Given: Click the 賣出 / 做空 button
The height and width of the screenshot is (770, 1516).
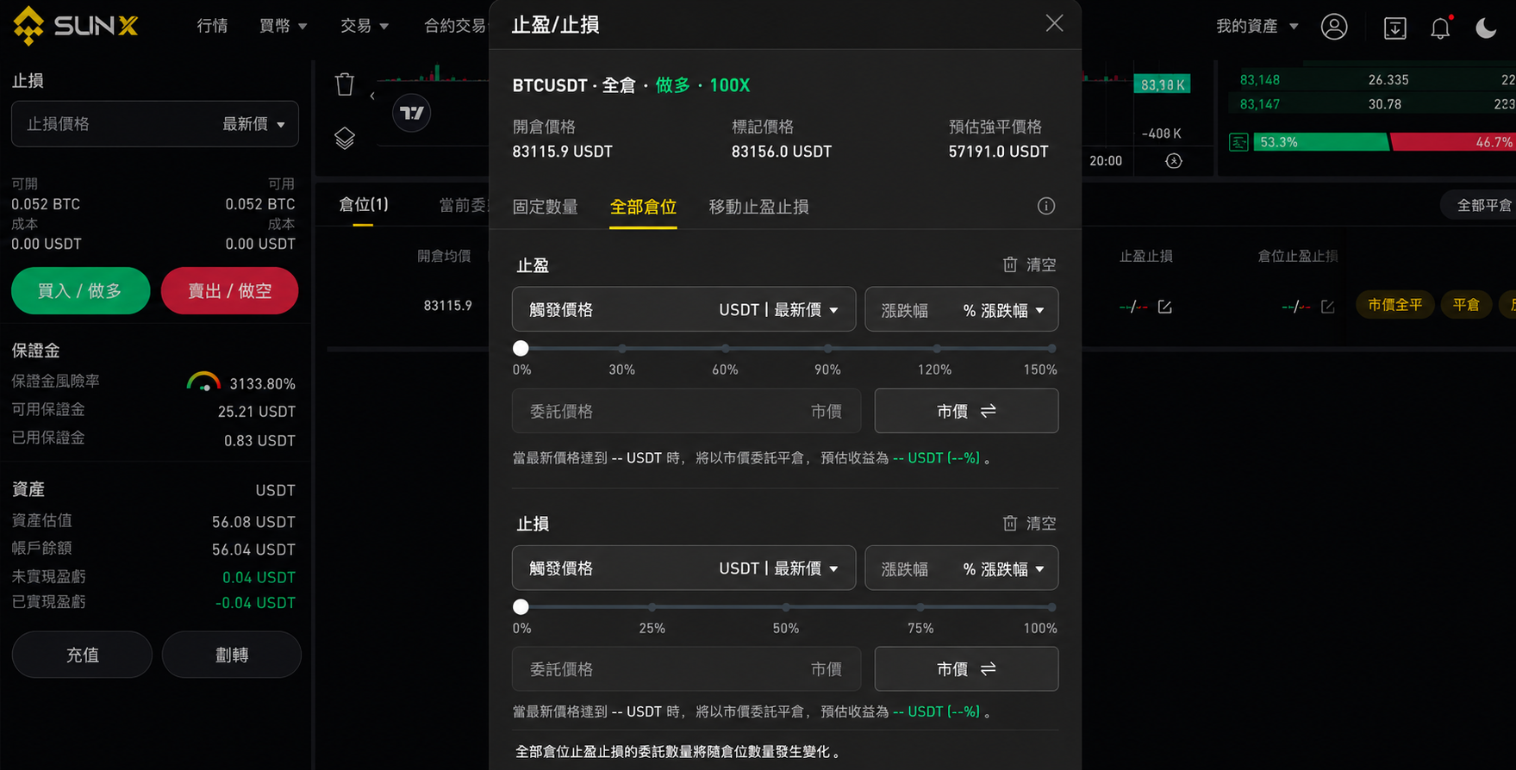Looking at the screenshot, I should (x=229, y=291).
